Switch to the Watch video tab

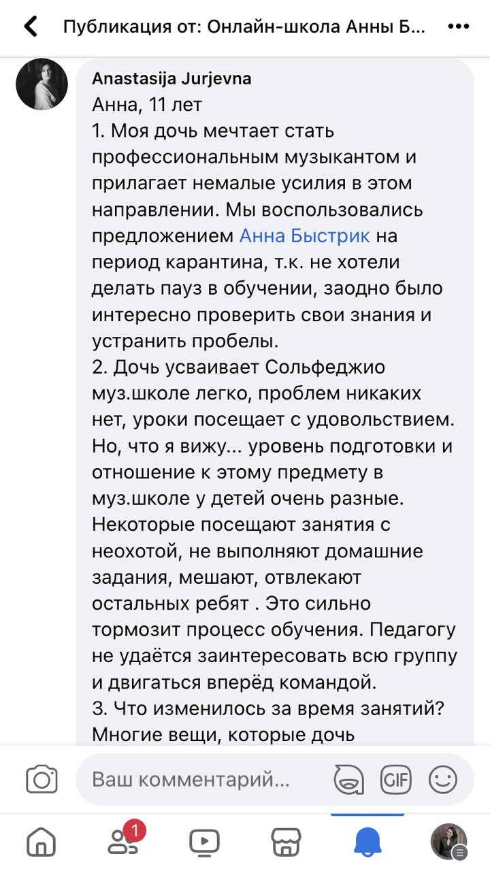(x=204, y=842)
